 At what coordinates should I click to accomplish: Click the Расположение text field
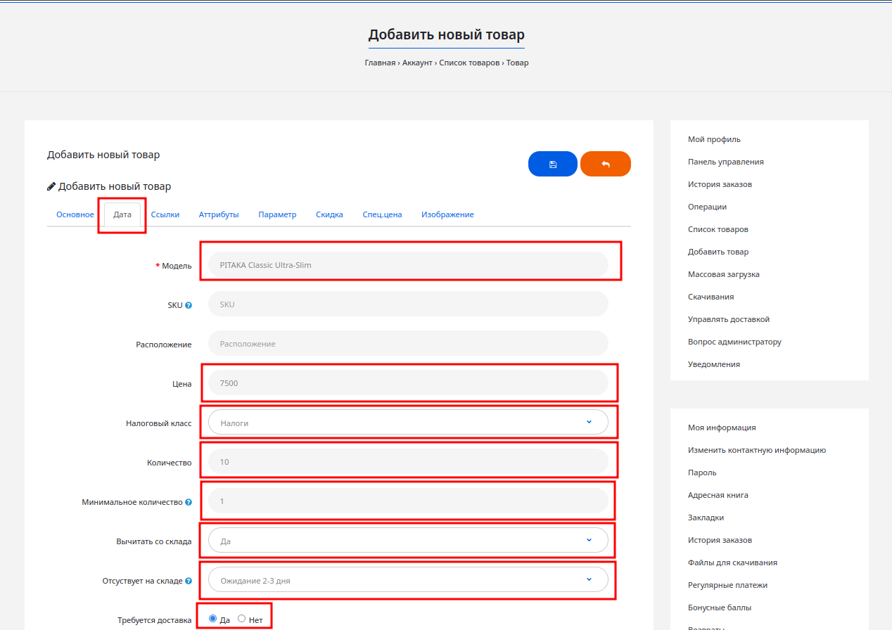click(x=408, y=344)
